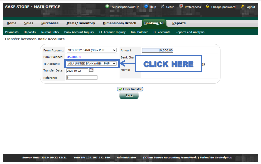
Task: Click the Transfer Date text field
Action: [77, 70]
